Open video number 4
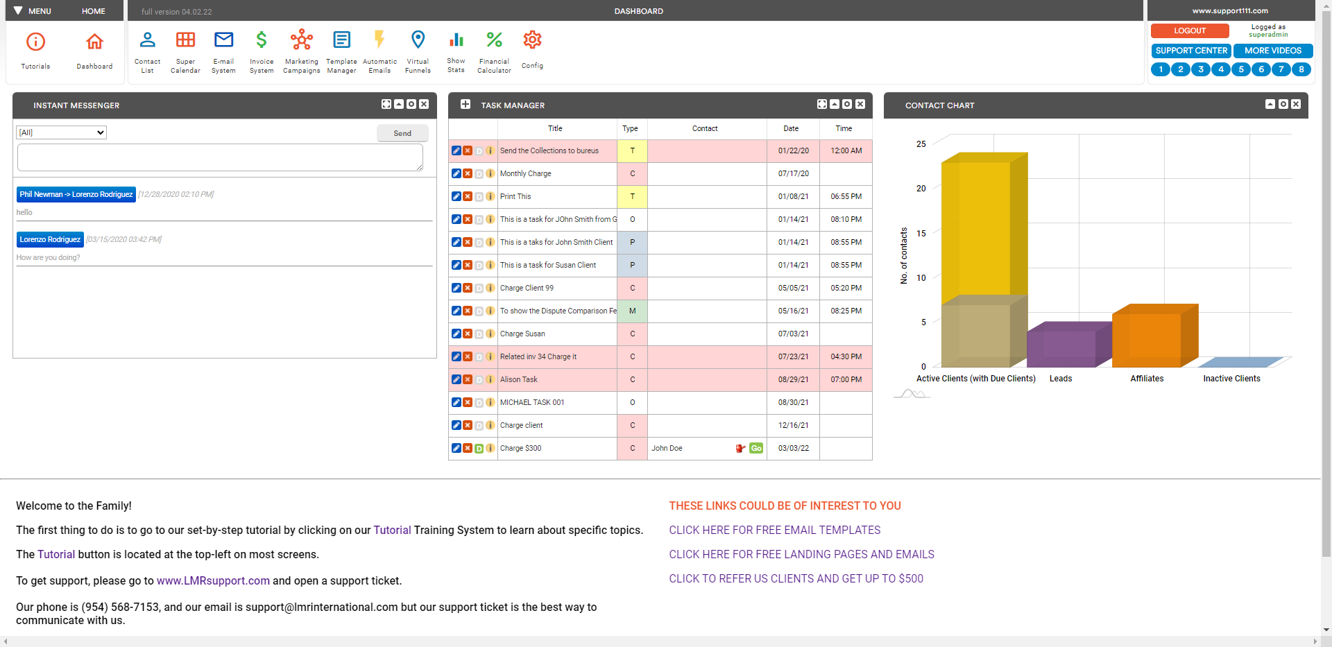Screen dimensions: 1332x647 click(x=1221, y=69)
